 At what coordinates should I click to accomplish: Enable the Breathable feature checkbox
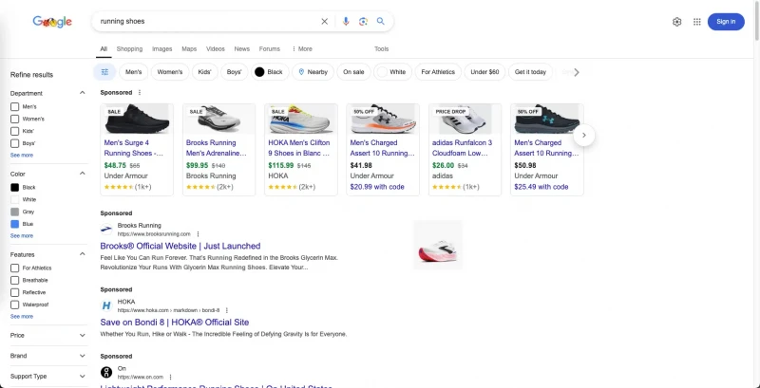(x=14, y=280)
